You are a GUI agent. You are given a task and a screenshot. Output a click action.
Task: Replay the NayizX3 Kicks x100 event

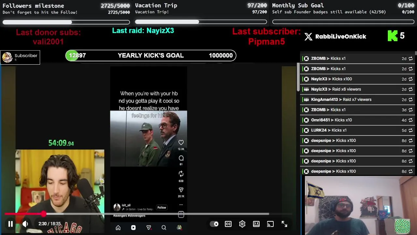(410, 79)
